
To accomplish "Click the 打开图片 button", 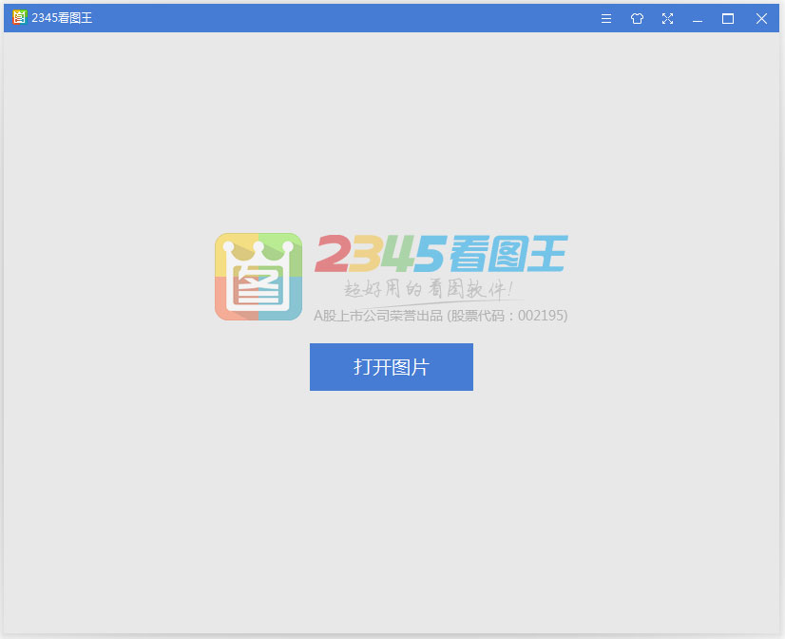I will click(391, 367).
